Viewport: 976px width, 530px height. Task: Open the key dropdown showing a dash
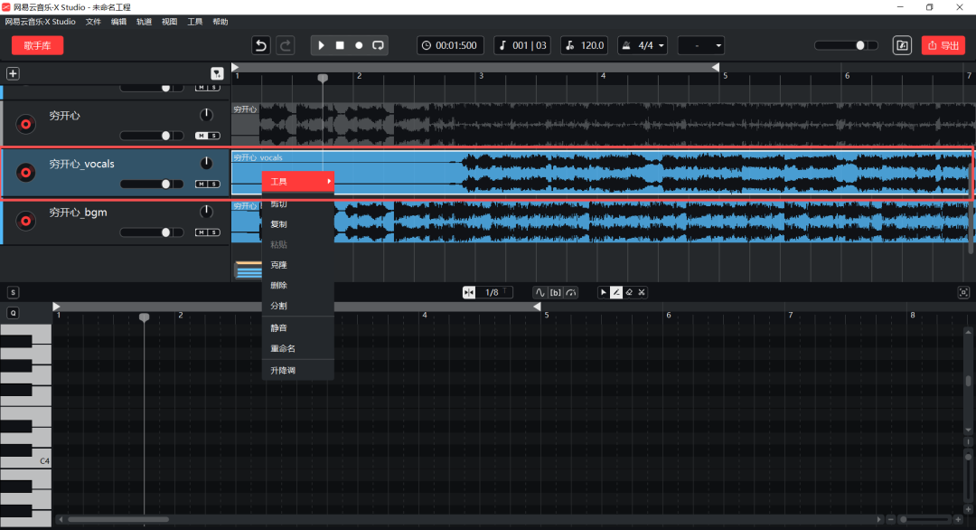[x=701, y=45]
